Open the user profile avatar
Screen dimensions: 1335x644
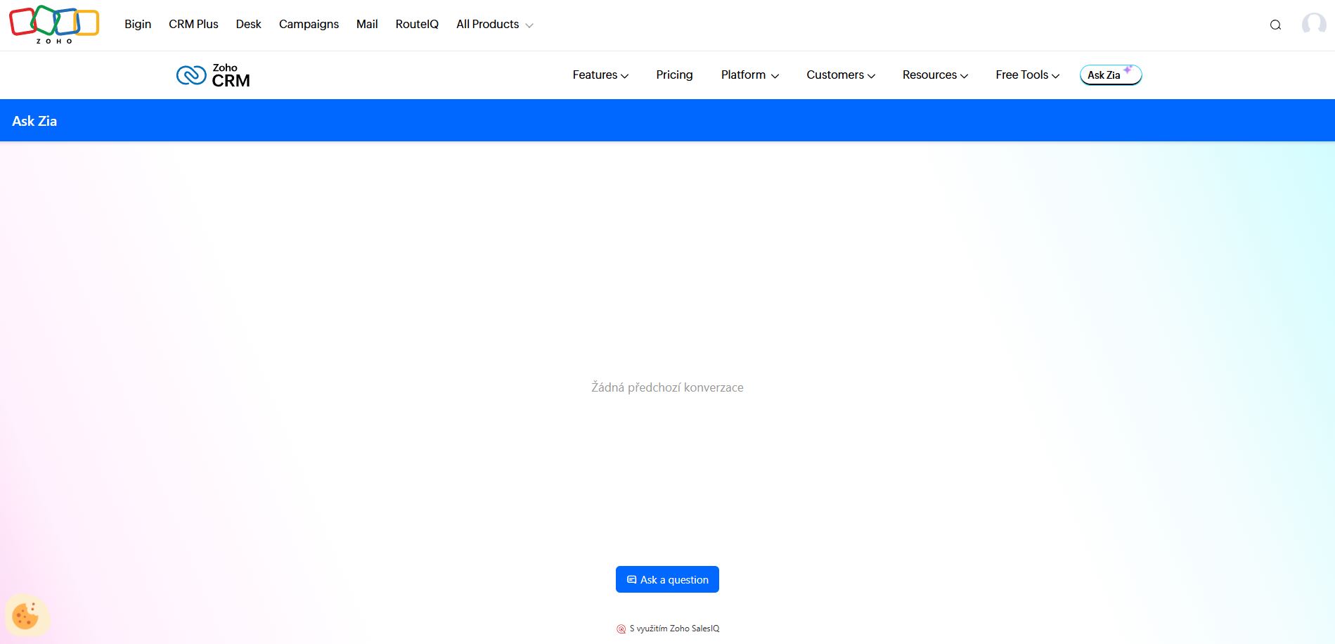(1313, 25)
